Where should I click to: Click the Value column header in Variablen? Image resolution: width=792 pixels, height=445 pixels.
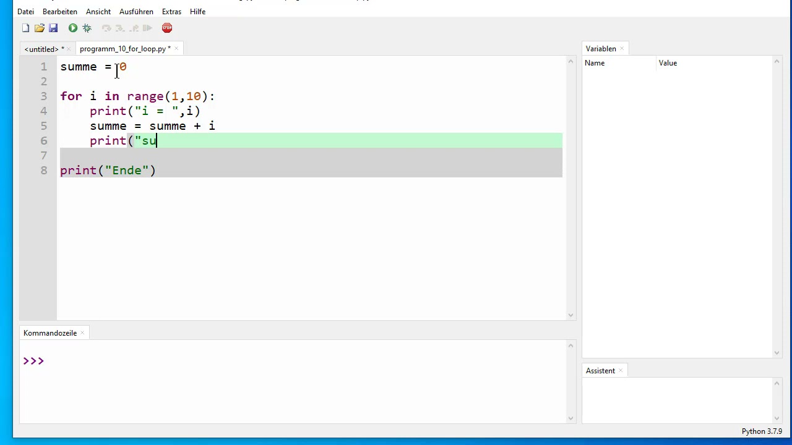[x=714, y=63]
